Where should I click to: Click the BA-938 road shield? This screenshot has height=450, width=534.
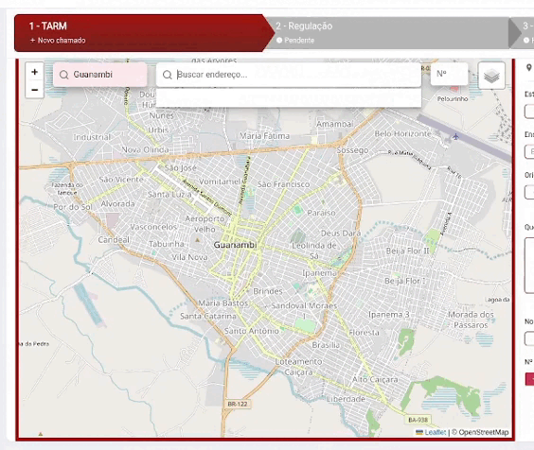[x=418, y=420]
